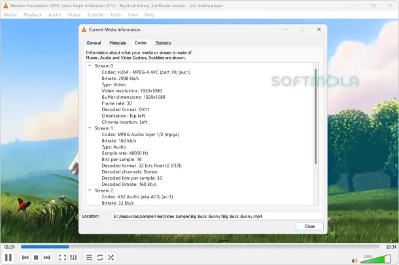Click the codec list vertical scrollbar
Screen dimensions: 399x265
click(x=316, y=116)
